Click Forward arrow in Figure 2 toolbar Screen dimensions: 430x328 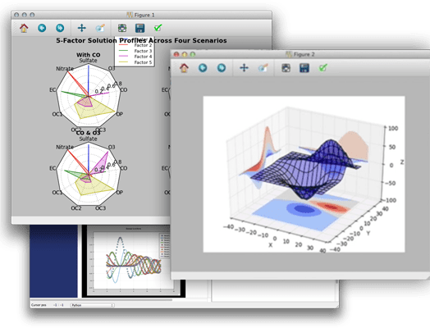(x=222, y=68)
